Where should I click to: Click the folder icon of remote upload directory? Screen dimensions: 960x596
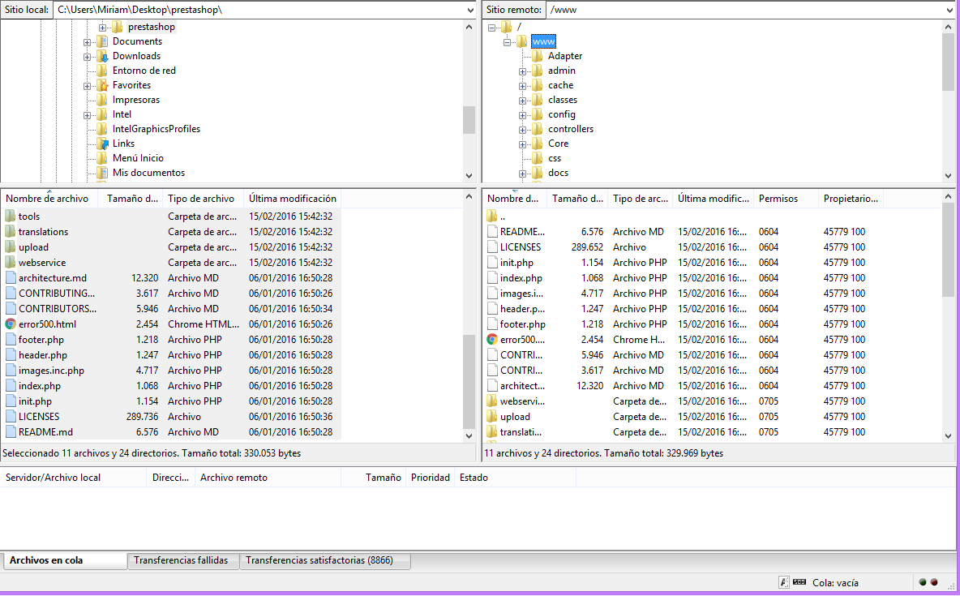(492, 417)
